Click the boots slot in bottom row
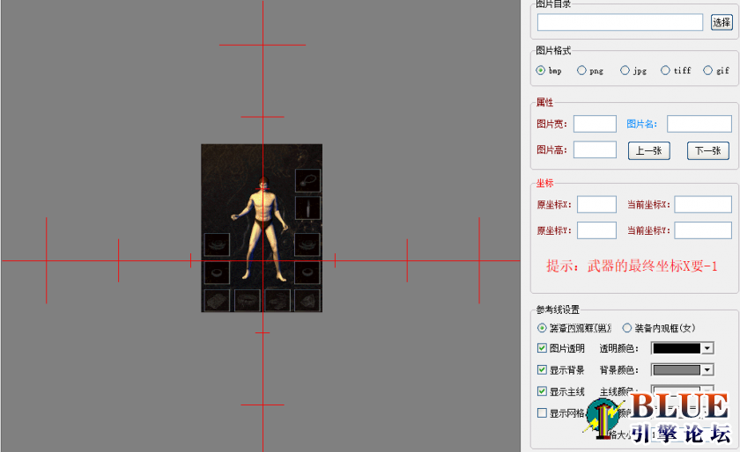This screenshot has height=452, width=740. [x=277, y=300]
